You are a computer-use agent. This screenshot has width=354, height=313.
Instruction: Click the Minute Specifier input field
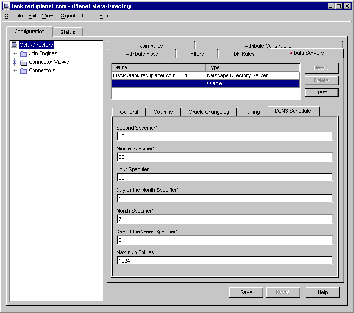tap(225, 157)
